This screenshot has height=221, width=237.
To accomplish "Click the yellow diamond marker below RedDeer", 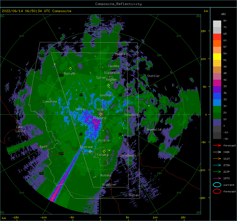I will (x=108, y=85).
